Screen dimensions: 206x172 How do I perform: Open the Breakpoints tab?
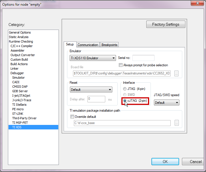click(109, 45)
